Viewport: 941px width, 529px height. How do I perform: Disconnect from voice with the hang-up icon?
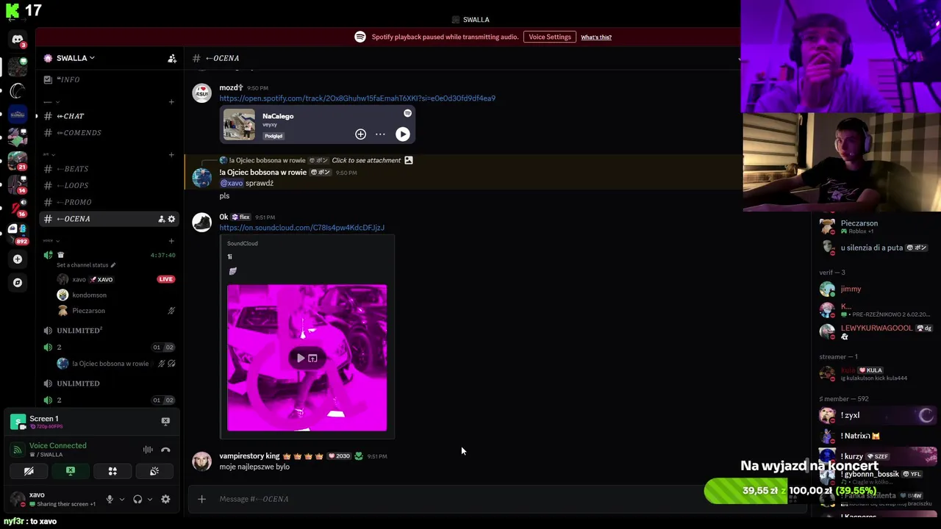click(165, 450)
